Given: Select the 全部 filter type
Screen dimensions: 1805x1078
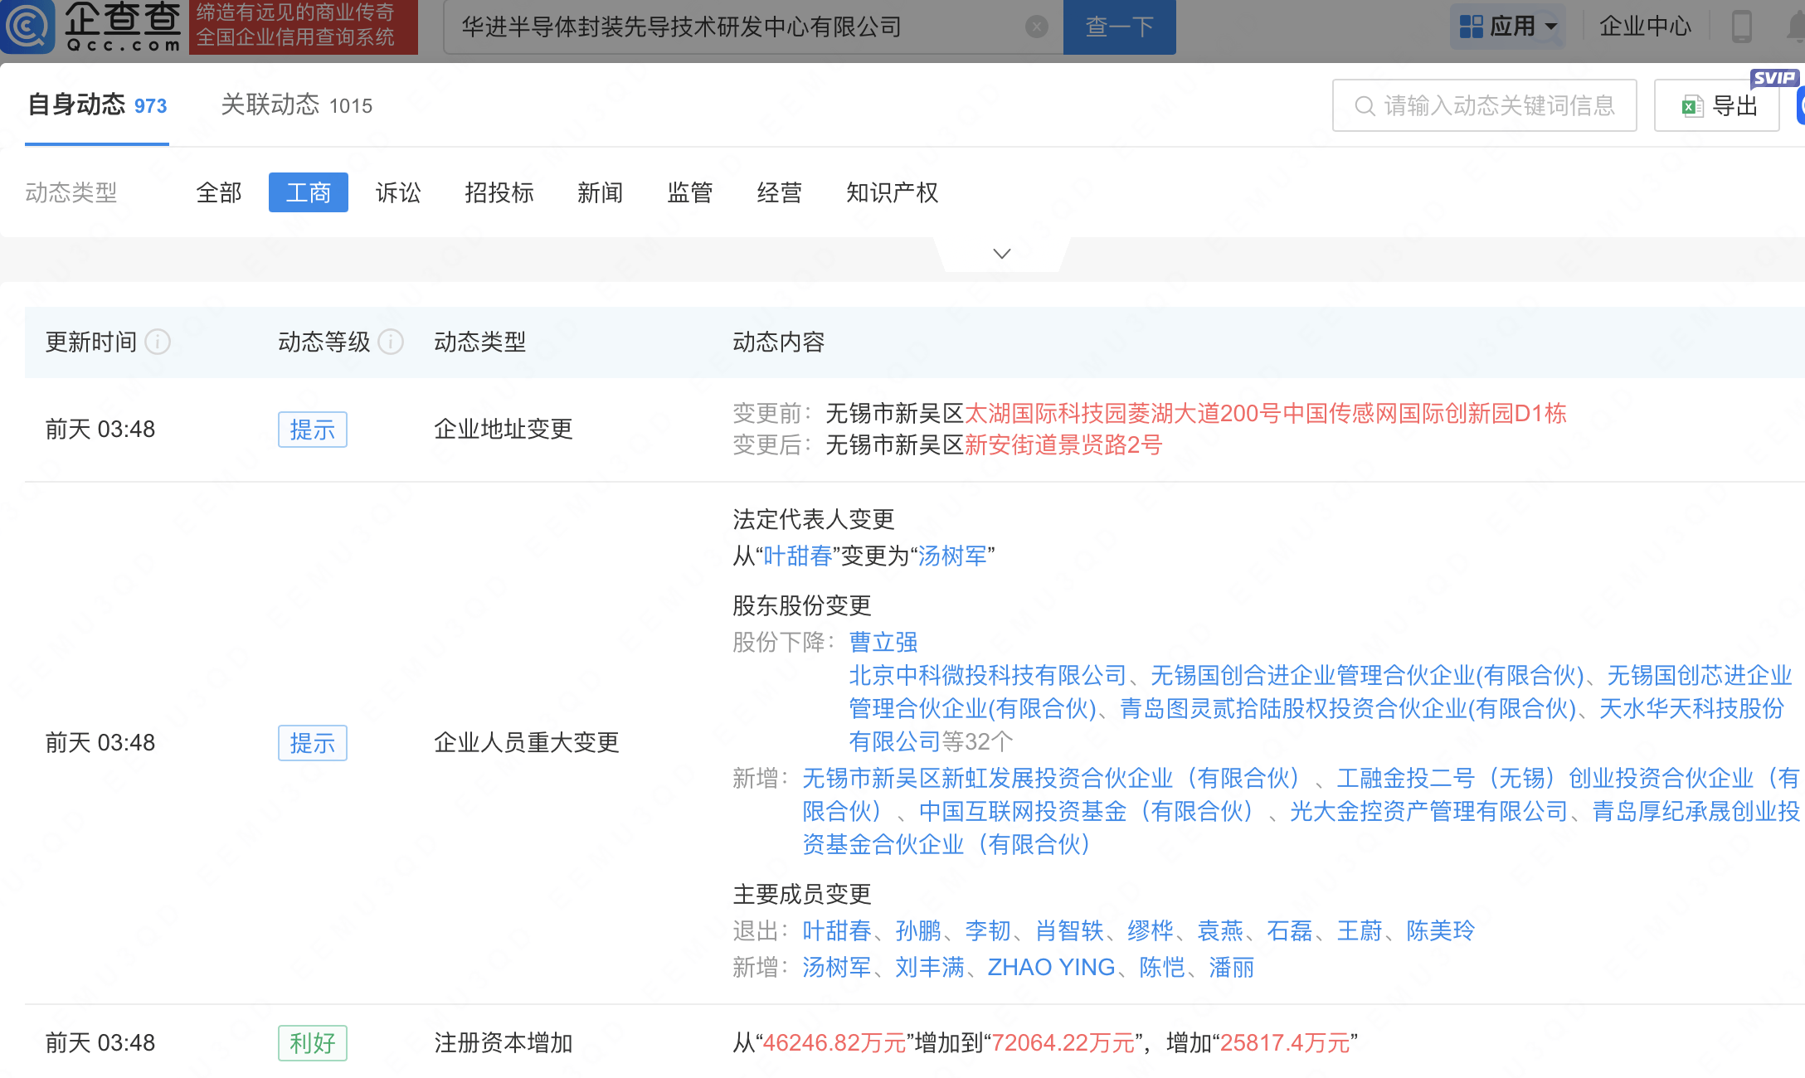Looking at the screenshot, I should coord(219,192).
